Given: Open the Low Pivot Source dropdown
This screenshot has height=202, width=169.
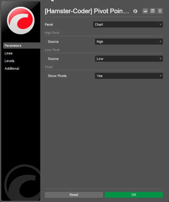Looking at the screenshot, I should click(x=128, y=59).
